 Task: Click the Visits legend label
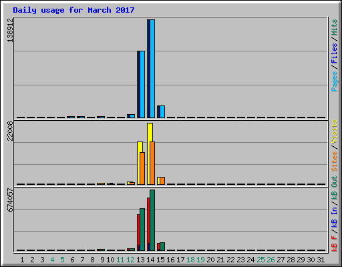click(x=335, y=131)
